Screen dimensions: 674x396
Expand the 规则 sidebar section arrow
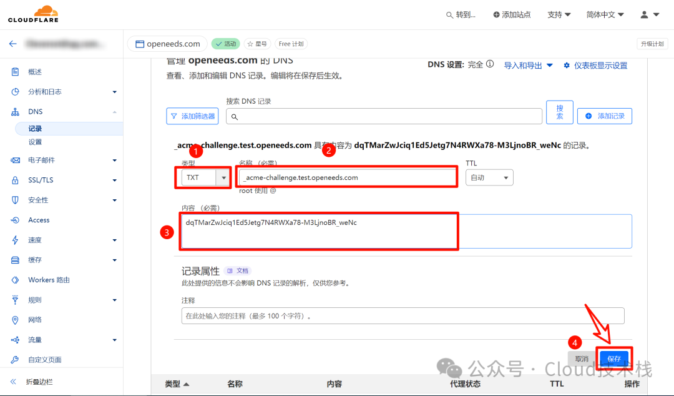coord(114,300)
